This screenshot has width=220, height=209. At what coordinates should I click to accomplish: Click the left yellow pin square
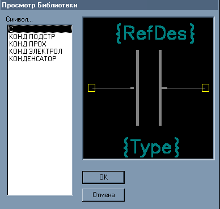point(91,88)
